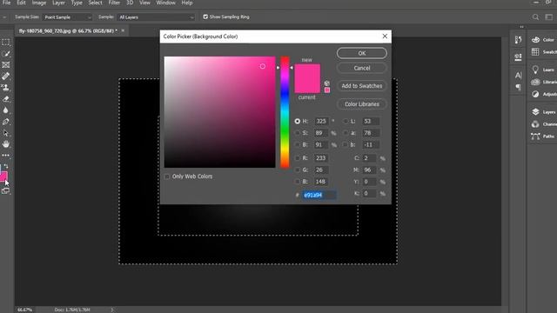Click inside the pink color field
The image size is (557, 313).
[x=219, y=112]
